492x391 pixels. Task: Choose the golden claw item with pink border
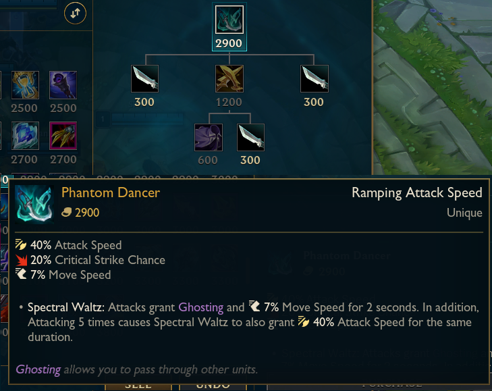(63, 136)
